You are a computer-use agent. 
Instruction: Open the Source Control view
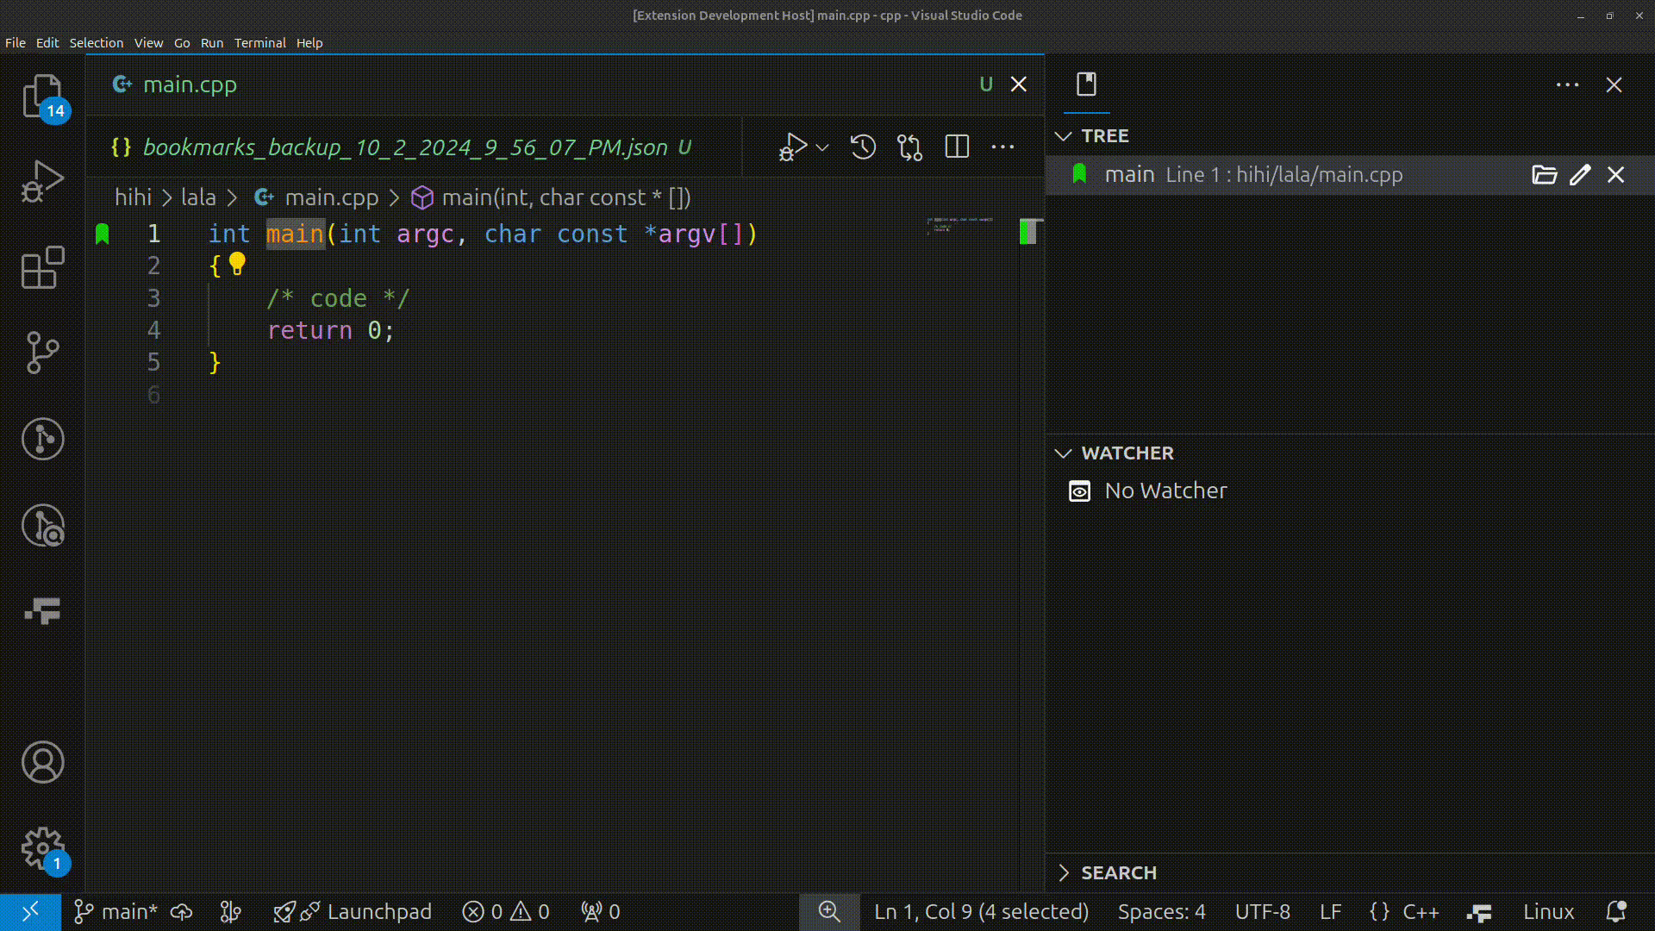click(x=41, y=353)
